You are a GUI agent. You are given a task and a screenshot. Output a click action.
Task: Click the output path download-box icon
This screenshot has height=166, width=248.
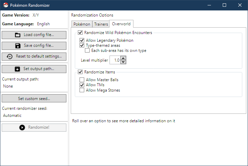pos(18,69)
